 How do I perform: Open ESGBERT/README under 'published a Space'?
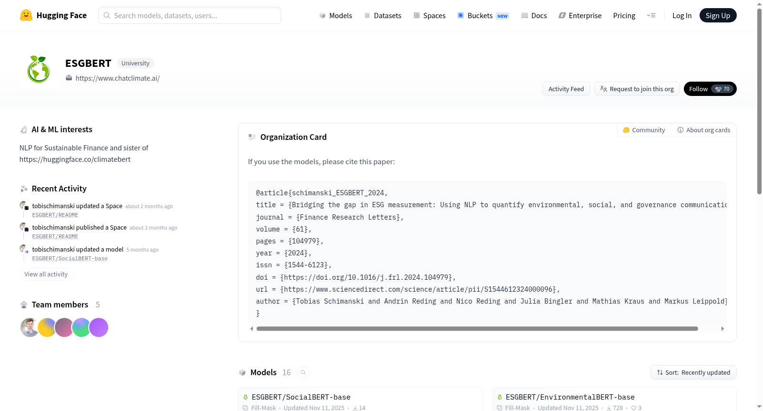[55, 237]
